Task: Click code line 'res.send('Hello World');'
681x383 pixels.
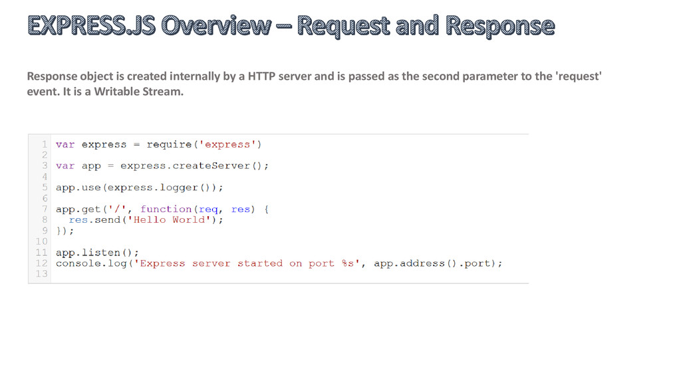Action: click(146, 220)
